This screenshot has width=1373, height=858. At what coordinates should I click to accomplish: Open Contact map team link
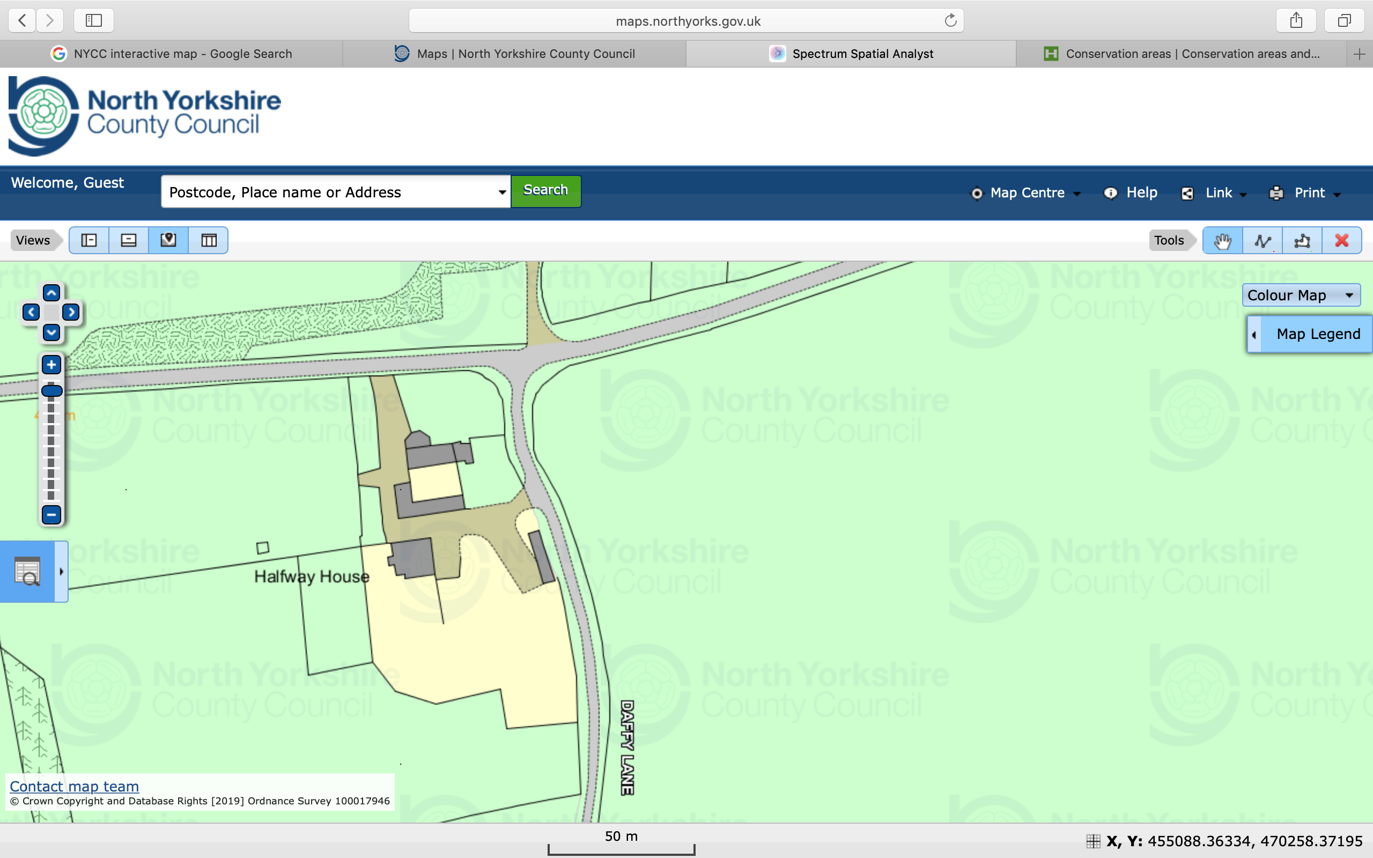(75, 786)
